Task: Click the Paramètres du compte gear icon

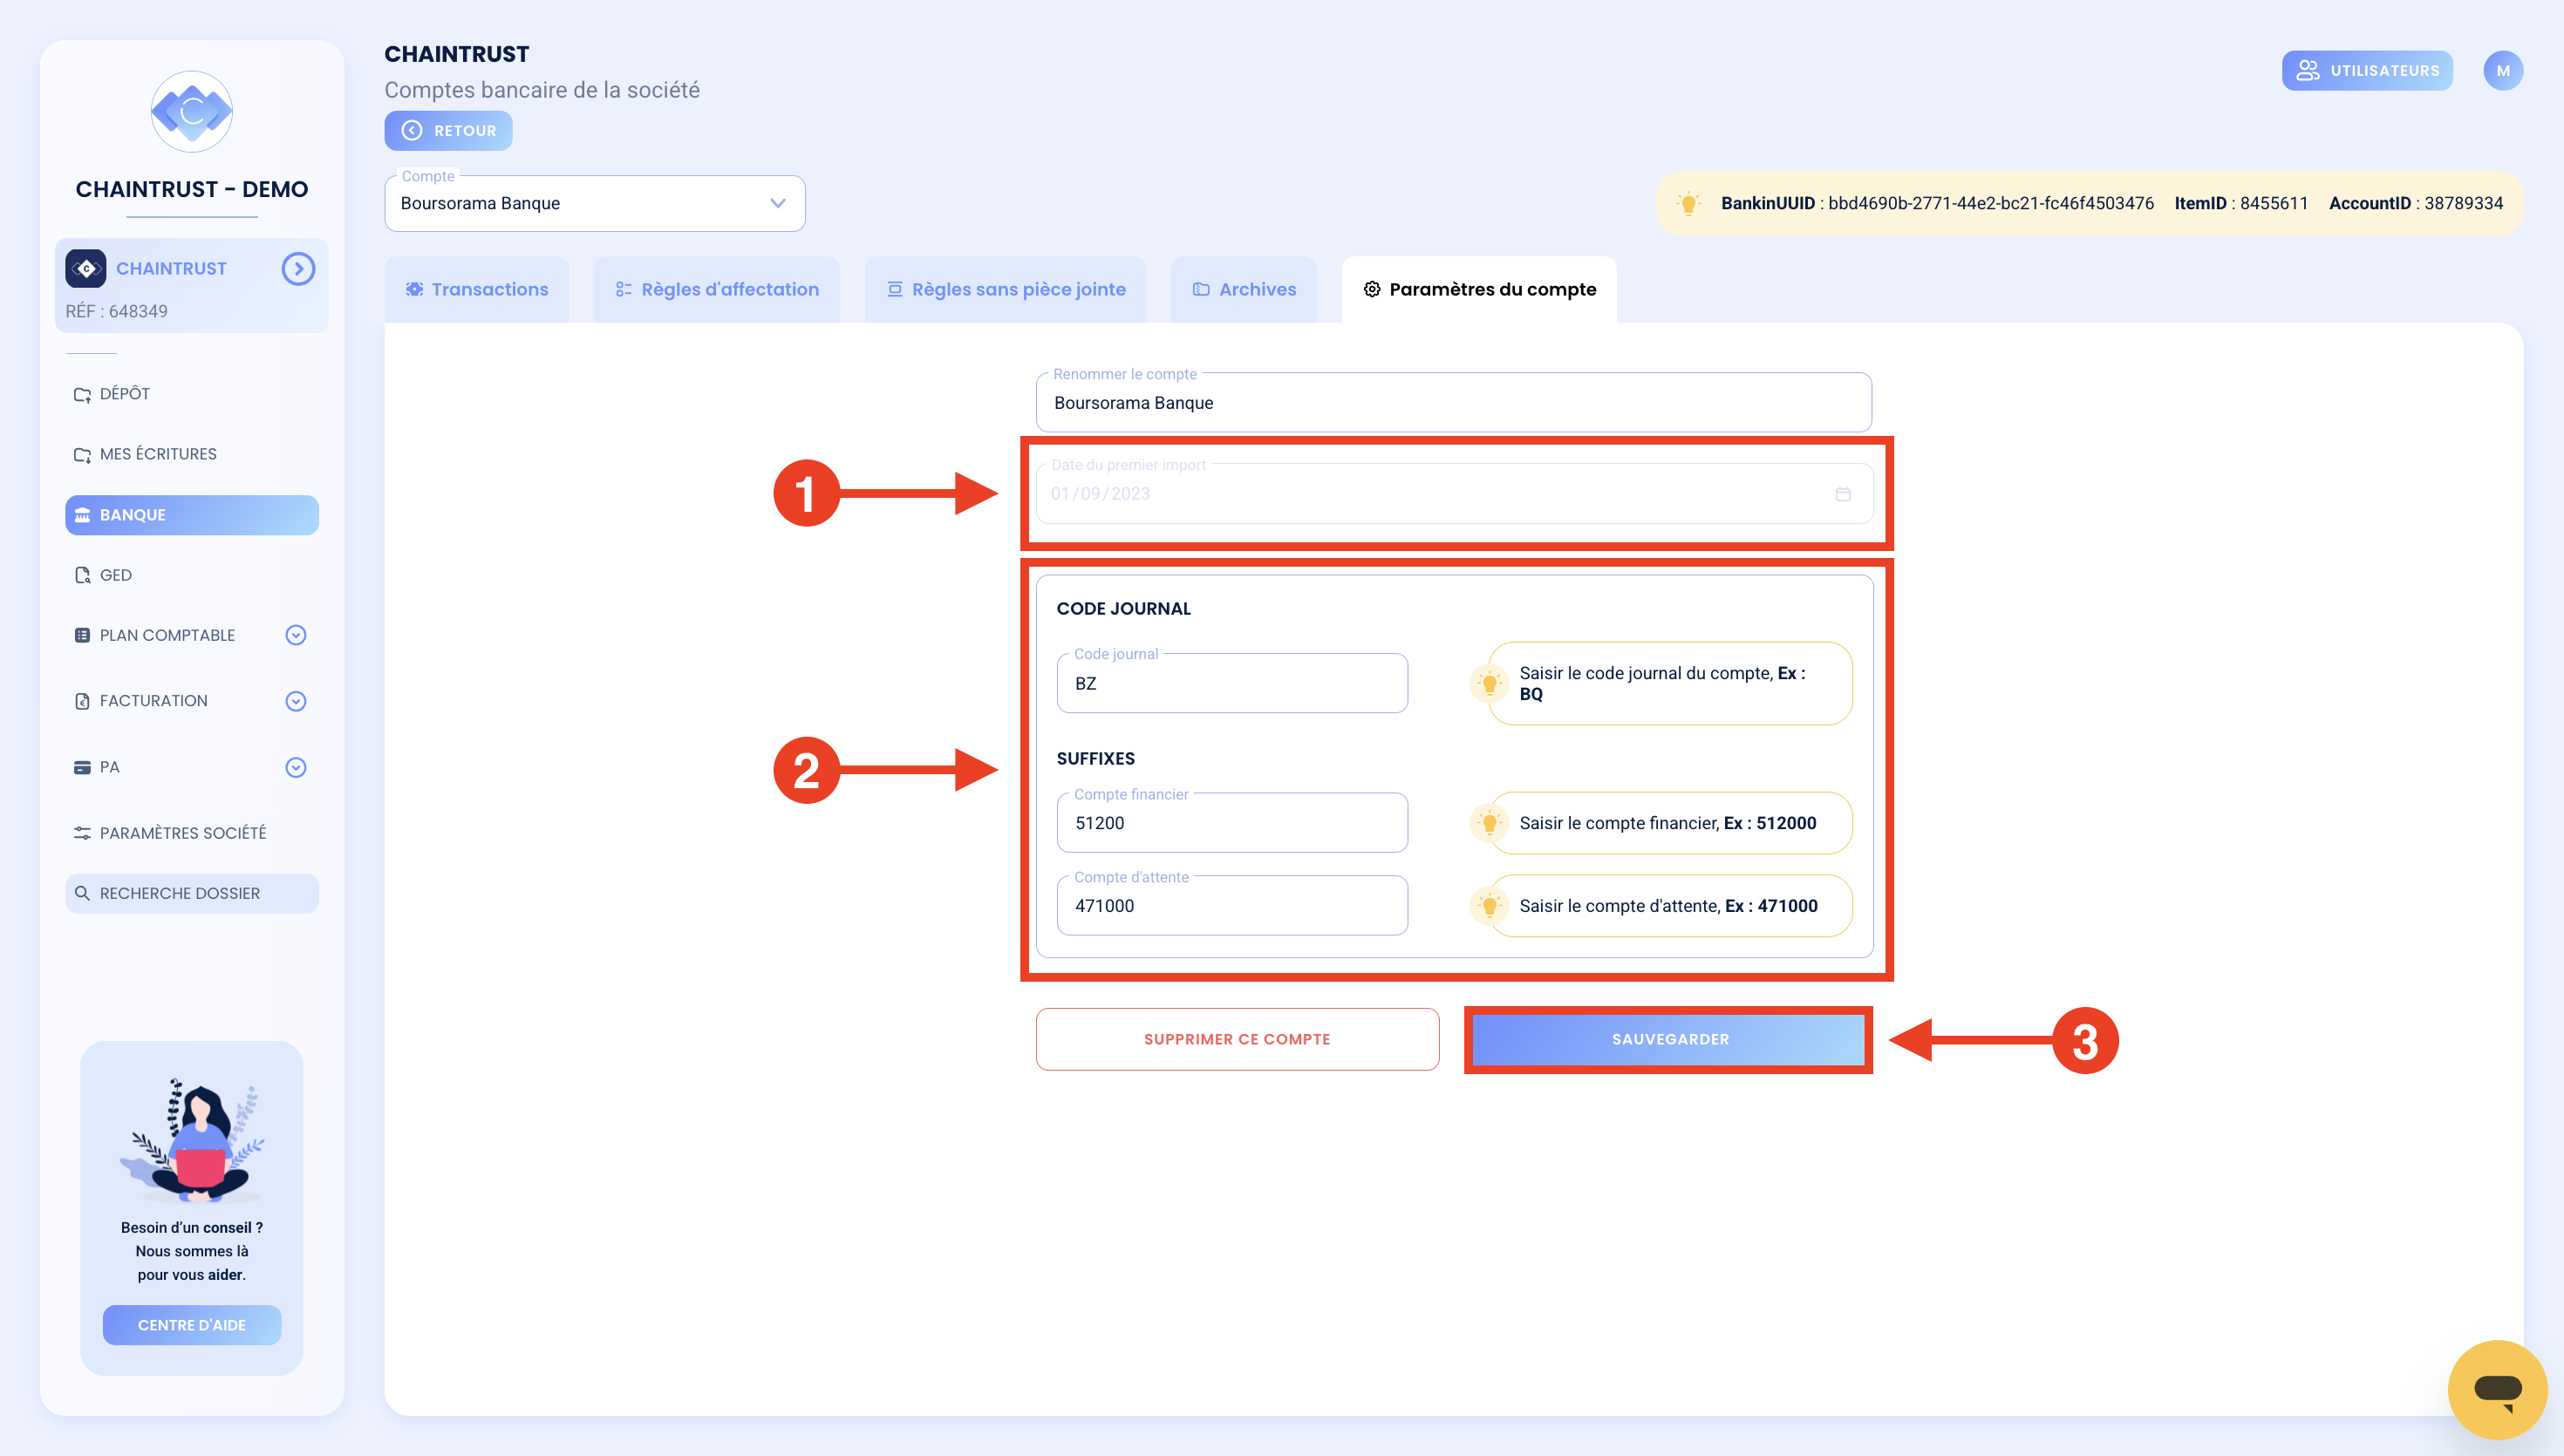Action: [x=1372, y=289]
